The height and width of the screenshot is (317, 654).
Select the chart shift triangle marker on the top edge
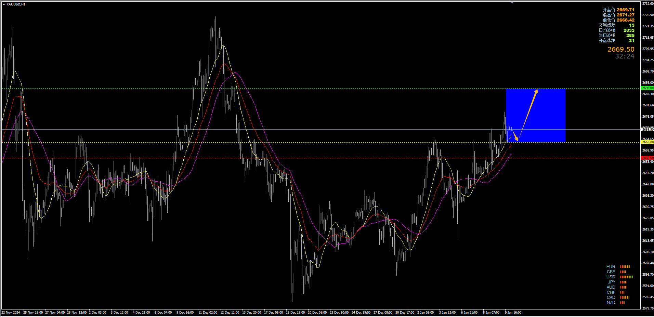click(512, 2)
